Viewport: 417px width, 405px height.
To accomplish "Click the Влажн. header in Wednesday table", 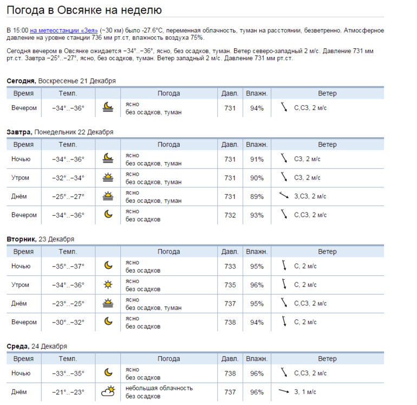I will pos(257,359).
